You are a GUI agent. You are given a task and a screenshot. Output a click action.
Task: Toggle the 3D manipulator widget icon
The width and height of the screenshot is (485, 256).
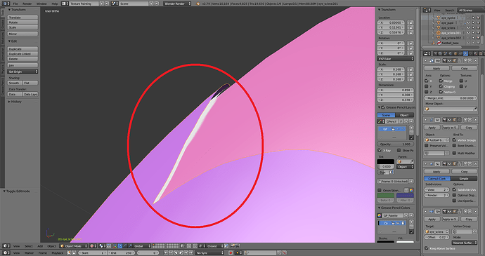[115, 246]
